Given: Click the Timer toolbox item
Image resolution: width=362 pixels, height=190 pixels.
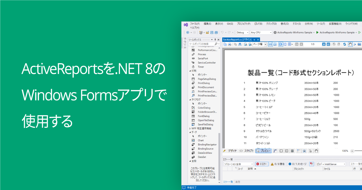Looking at the screenshot, I should [201, 67].
